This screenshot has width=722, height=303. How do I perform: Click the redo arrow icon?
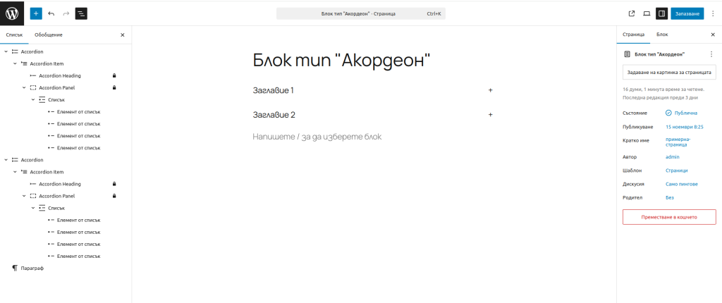[x=66, y=13]
